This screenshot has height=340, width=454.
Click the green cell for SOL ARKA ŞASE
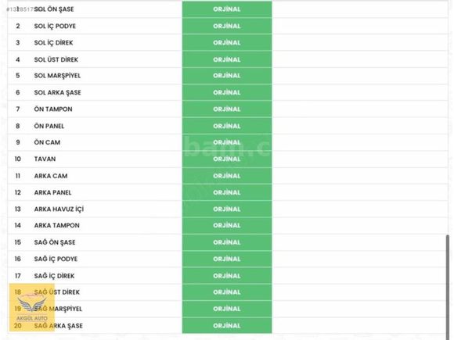click(x=227, y=92)
